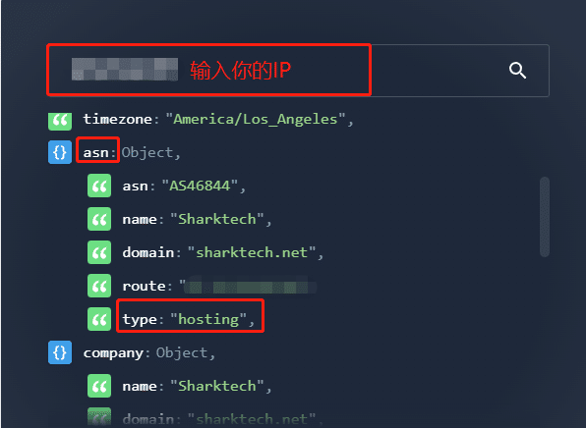
Task: Click string icon beside company name Sharktech
Action: (x=99, y=386)
